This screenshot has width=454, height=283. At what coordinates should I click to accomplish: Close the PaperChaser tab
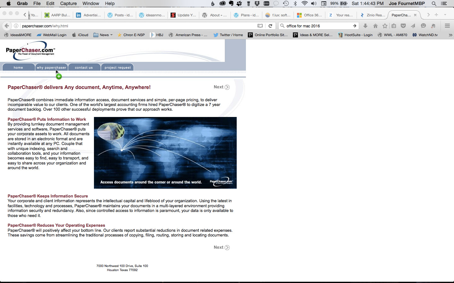(x=415, y=15)
